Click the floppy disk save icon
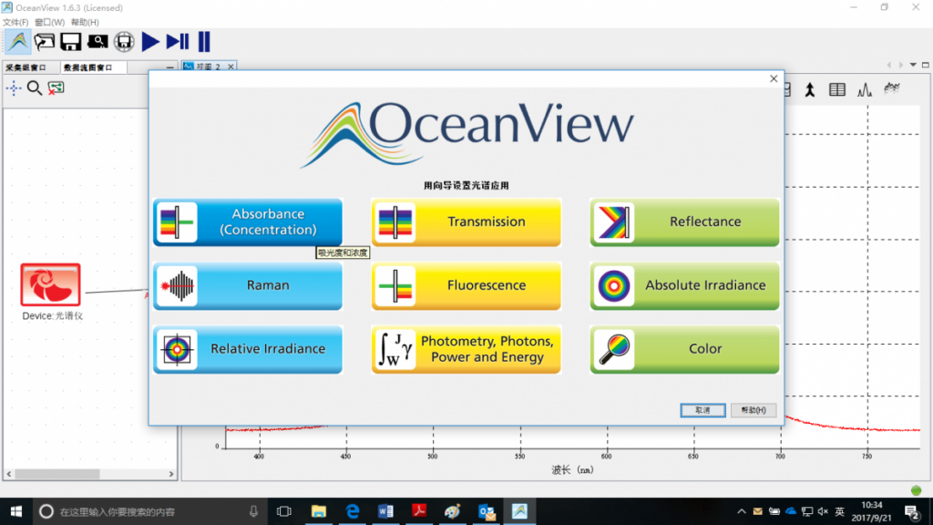Screen dimensions: 933x525 pos(70,41)
